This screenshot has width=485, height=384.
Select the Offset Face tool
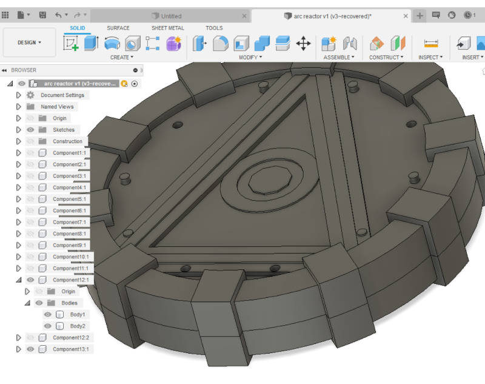283,43
